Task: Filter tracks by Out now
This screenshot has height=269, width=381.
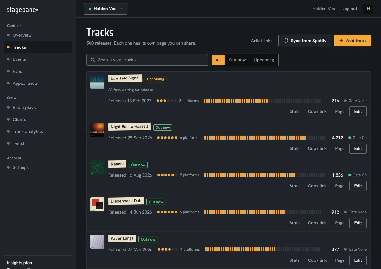Action: (237, 60)
